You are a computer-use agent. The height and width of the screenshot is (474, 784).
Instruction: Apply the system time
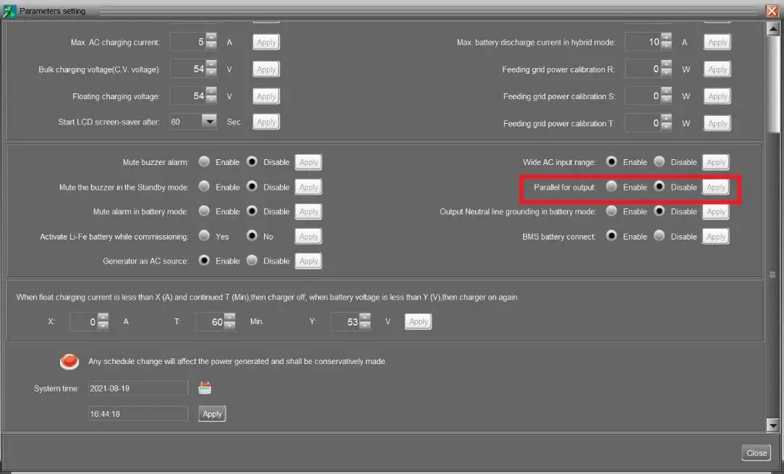click(x=212, y=414)
